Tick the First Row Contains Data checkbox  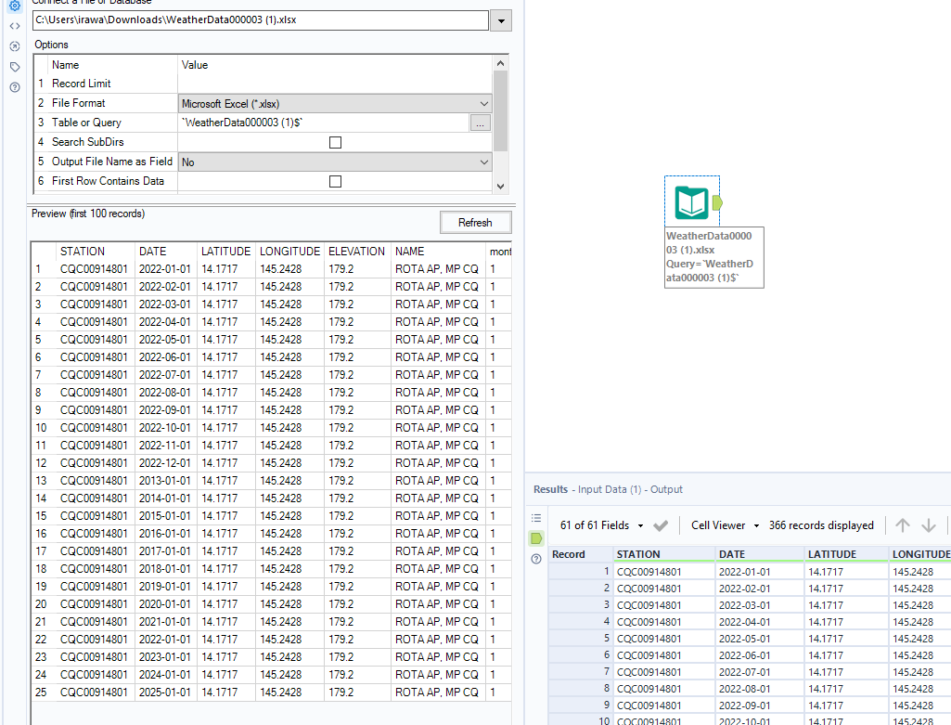[335, 181]
